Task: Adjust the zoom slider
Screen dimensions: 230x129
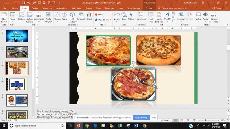Action: (205, 120)
